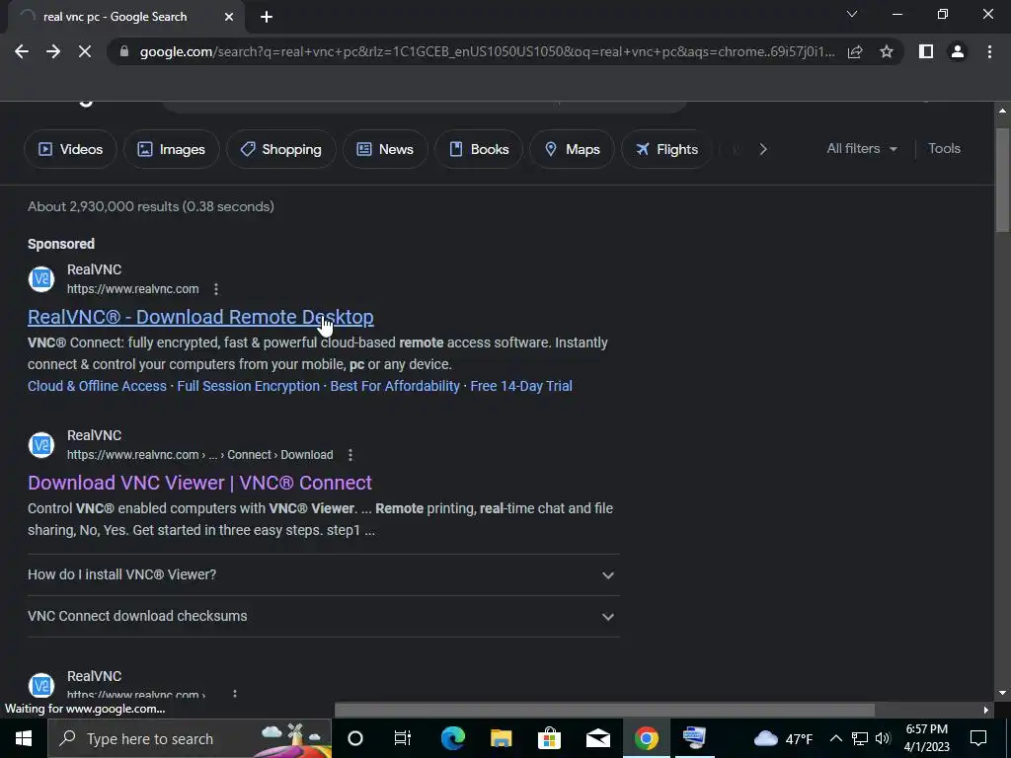Open options for sponsored RealVNC ad
Screen dimensions: 1011x758
(x=216, y=289)
